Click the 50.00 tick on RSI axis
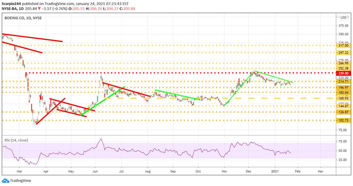Image resolution: width=353 pixels, height=186 pixels. pos(343,151)
